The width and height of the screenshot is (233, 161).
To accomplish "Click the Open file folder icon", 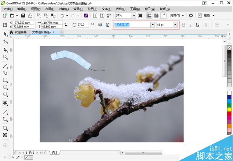I will pyautogui.click(x=12, y=16).
